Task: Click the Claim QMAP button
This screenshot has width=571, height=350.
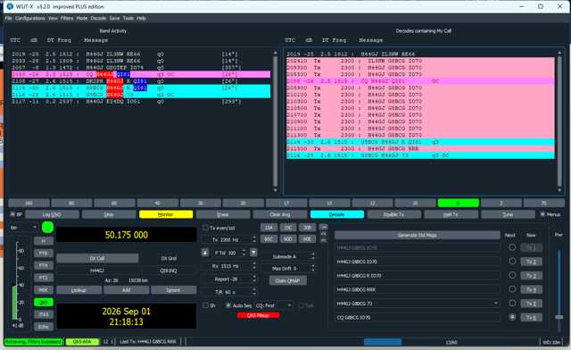Action: click(287, 280)
